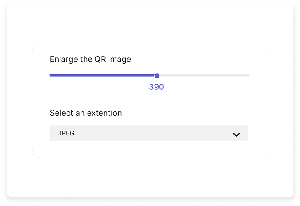The width and height of the screenshot is (300, 206).
Task: Click the word "Select" in the dropdown heading
Action: (x=61, y=113)
